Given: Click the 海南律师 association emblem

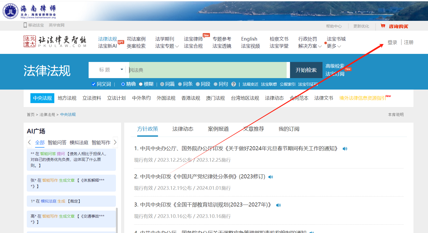Looking at the screenshot, I should 10,11.
